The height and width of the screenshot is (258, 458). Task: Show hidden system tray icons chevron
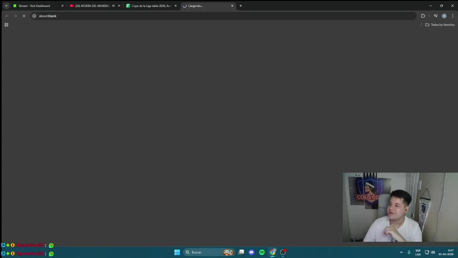pos(401,252)
